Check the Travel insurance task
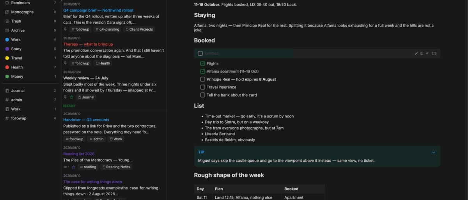This screenshot has width=468, height=200. (x=202, y=87)
